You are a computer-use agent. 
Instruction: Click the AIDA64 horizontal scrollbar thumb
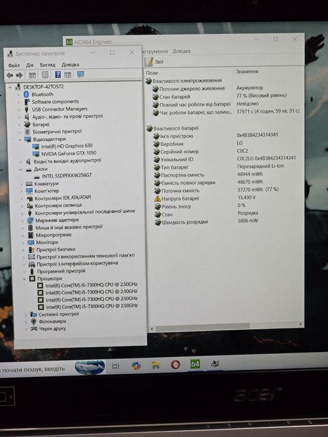pyautogui.click(x=202, y=327)
